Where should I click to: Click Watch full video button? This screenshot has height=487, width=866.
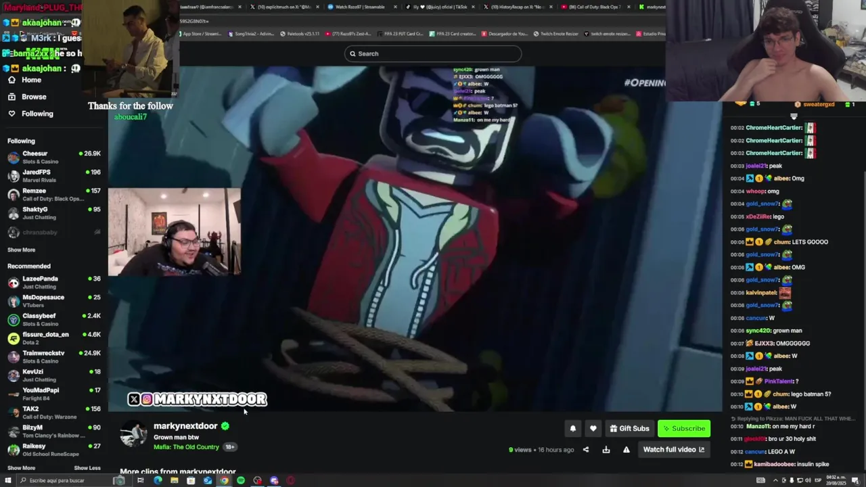tap(674, 450)
